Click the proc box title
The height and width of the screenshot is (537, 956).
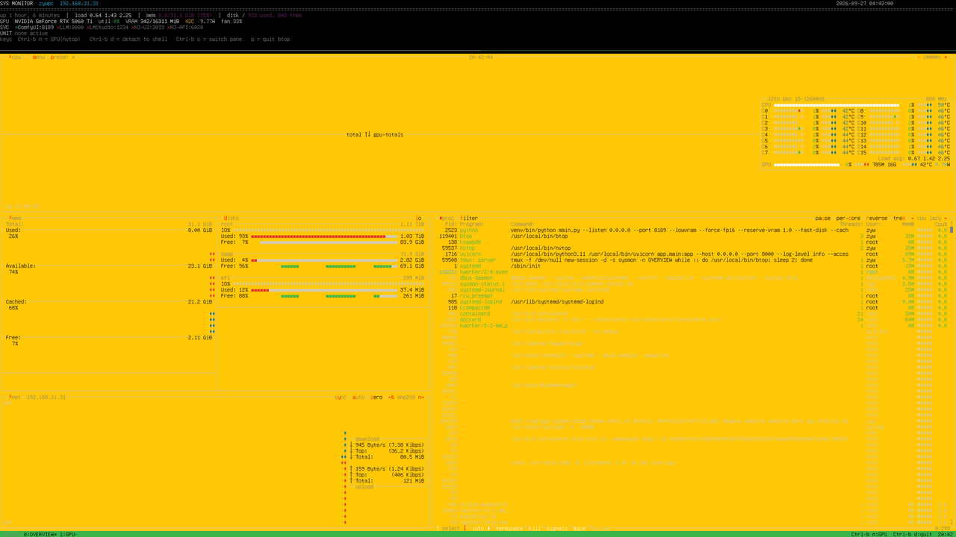(447, 219)
